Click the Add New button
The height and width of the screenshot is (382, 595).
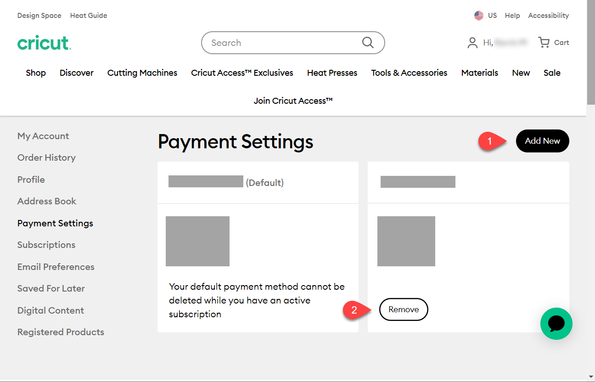pyautogui.click(x=542, y=141)
